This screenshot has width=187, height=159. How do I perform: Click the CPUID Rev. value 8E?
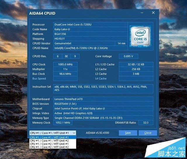click(66, 56)
